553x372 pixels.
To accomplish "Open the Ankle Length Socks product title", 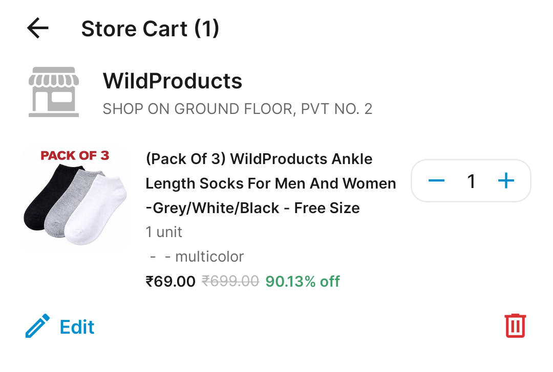I will (x=270, y=183).
